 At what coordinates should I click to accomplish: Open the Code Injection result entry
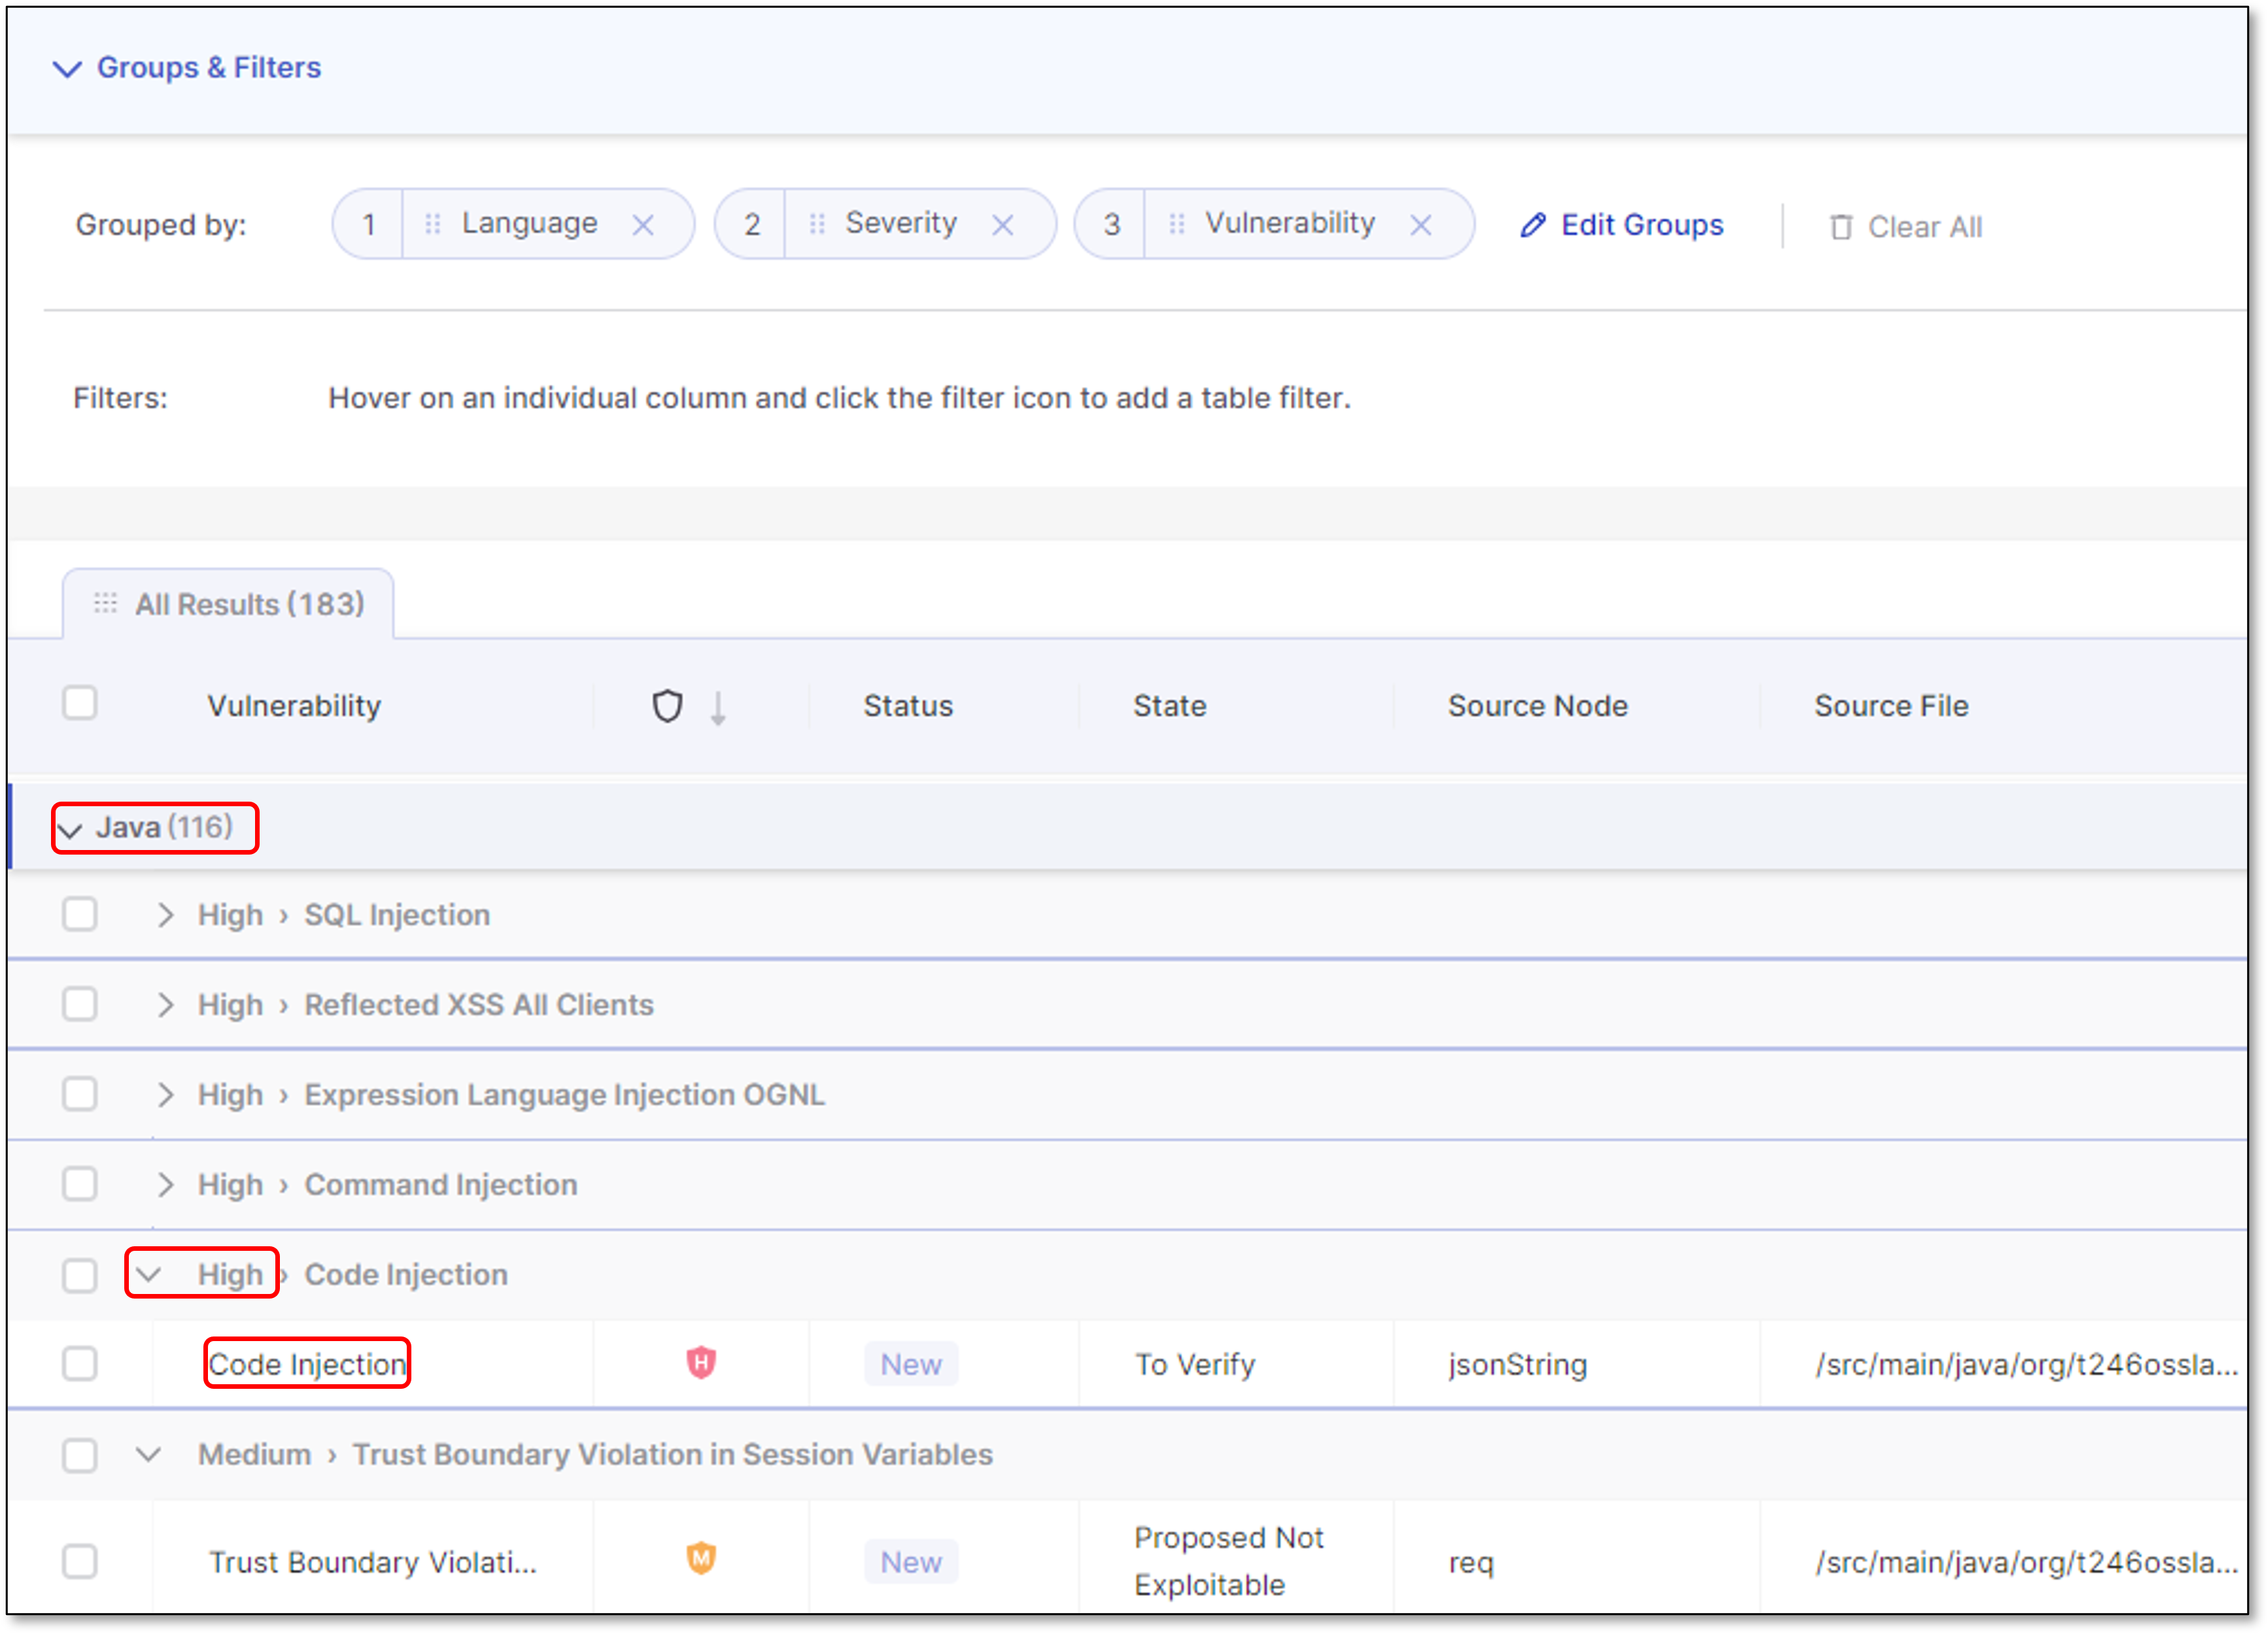coord(307,1364)
